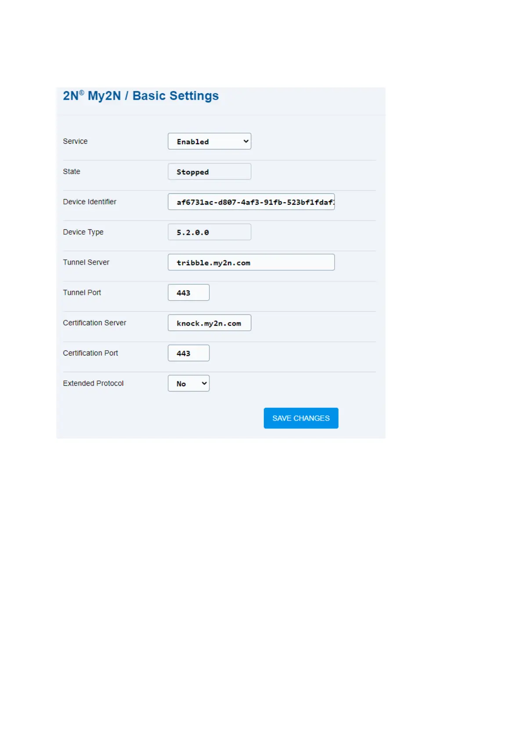
Task: Click the Certification Server field knock.my2n.com
Action: tap(209, 323)
